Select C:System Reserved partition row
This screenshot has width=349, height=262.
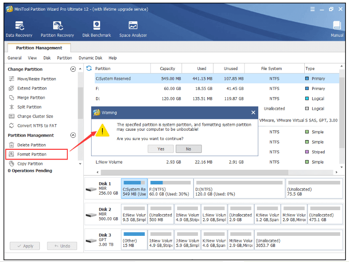click(217, 78)
